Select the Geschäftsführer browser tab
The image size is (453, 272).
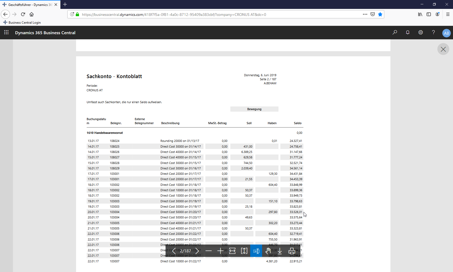pos(28,5)
